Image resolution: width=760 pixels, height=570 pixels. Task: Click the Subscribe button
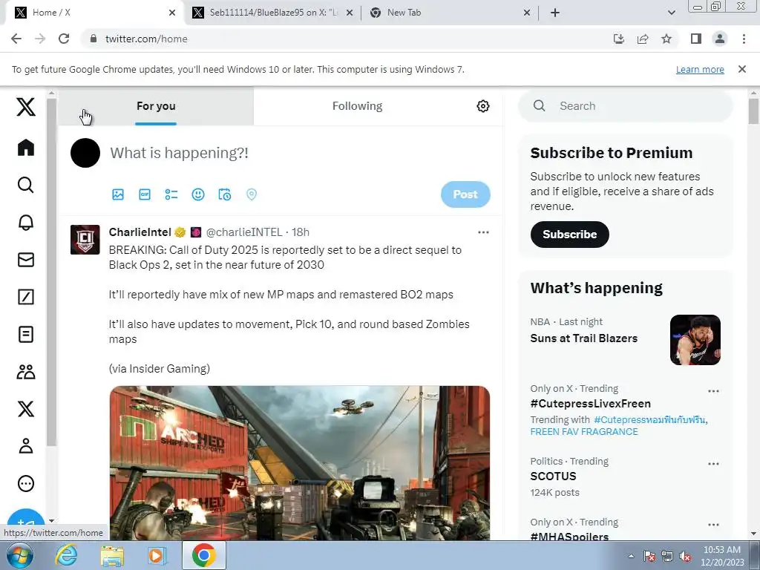569,235
